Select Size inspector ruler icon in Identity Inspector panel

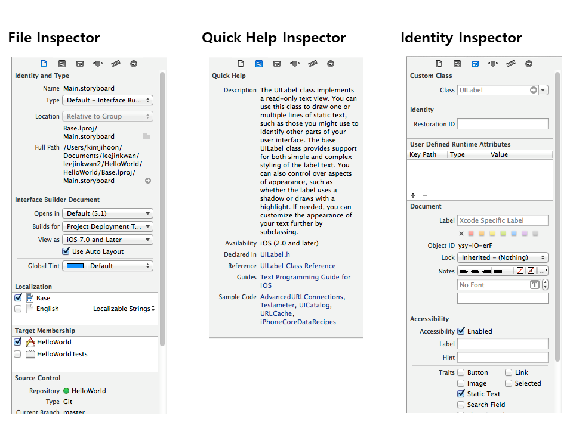(x=511, y=63)
